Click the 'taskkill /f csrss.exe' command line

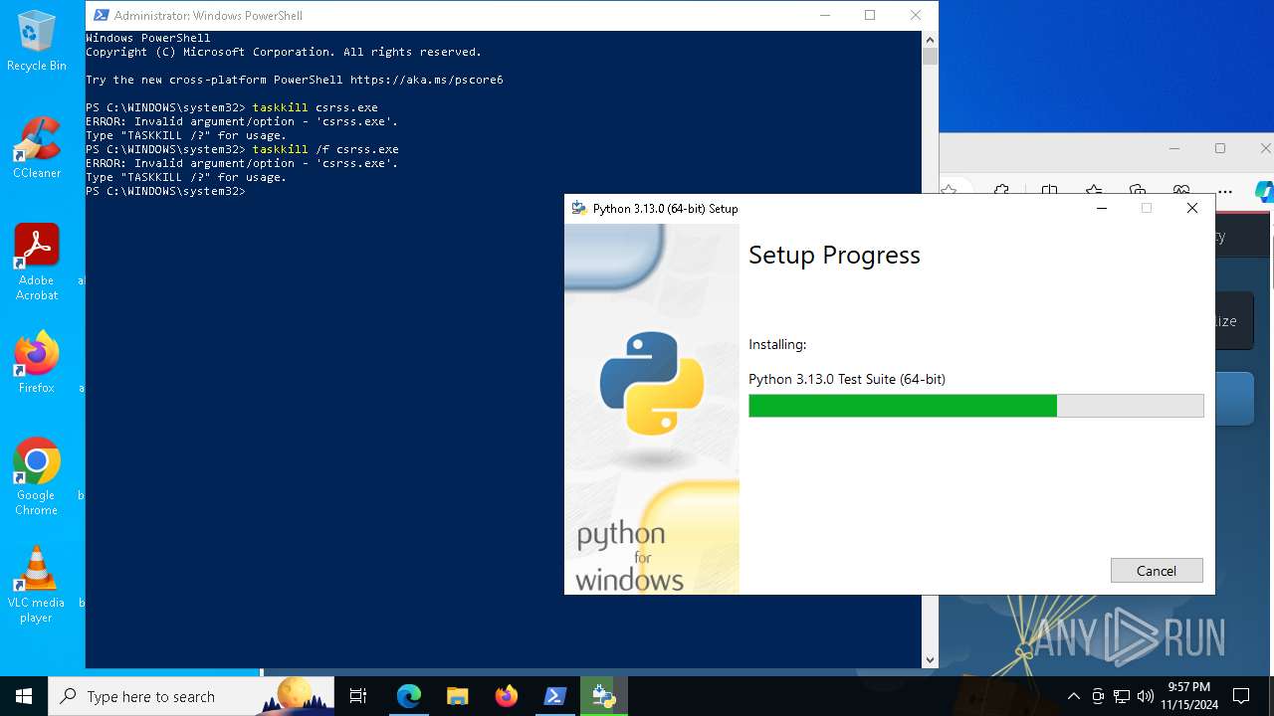[x=242, y=149]
